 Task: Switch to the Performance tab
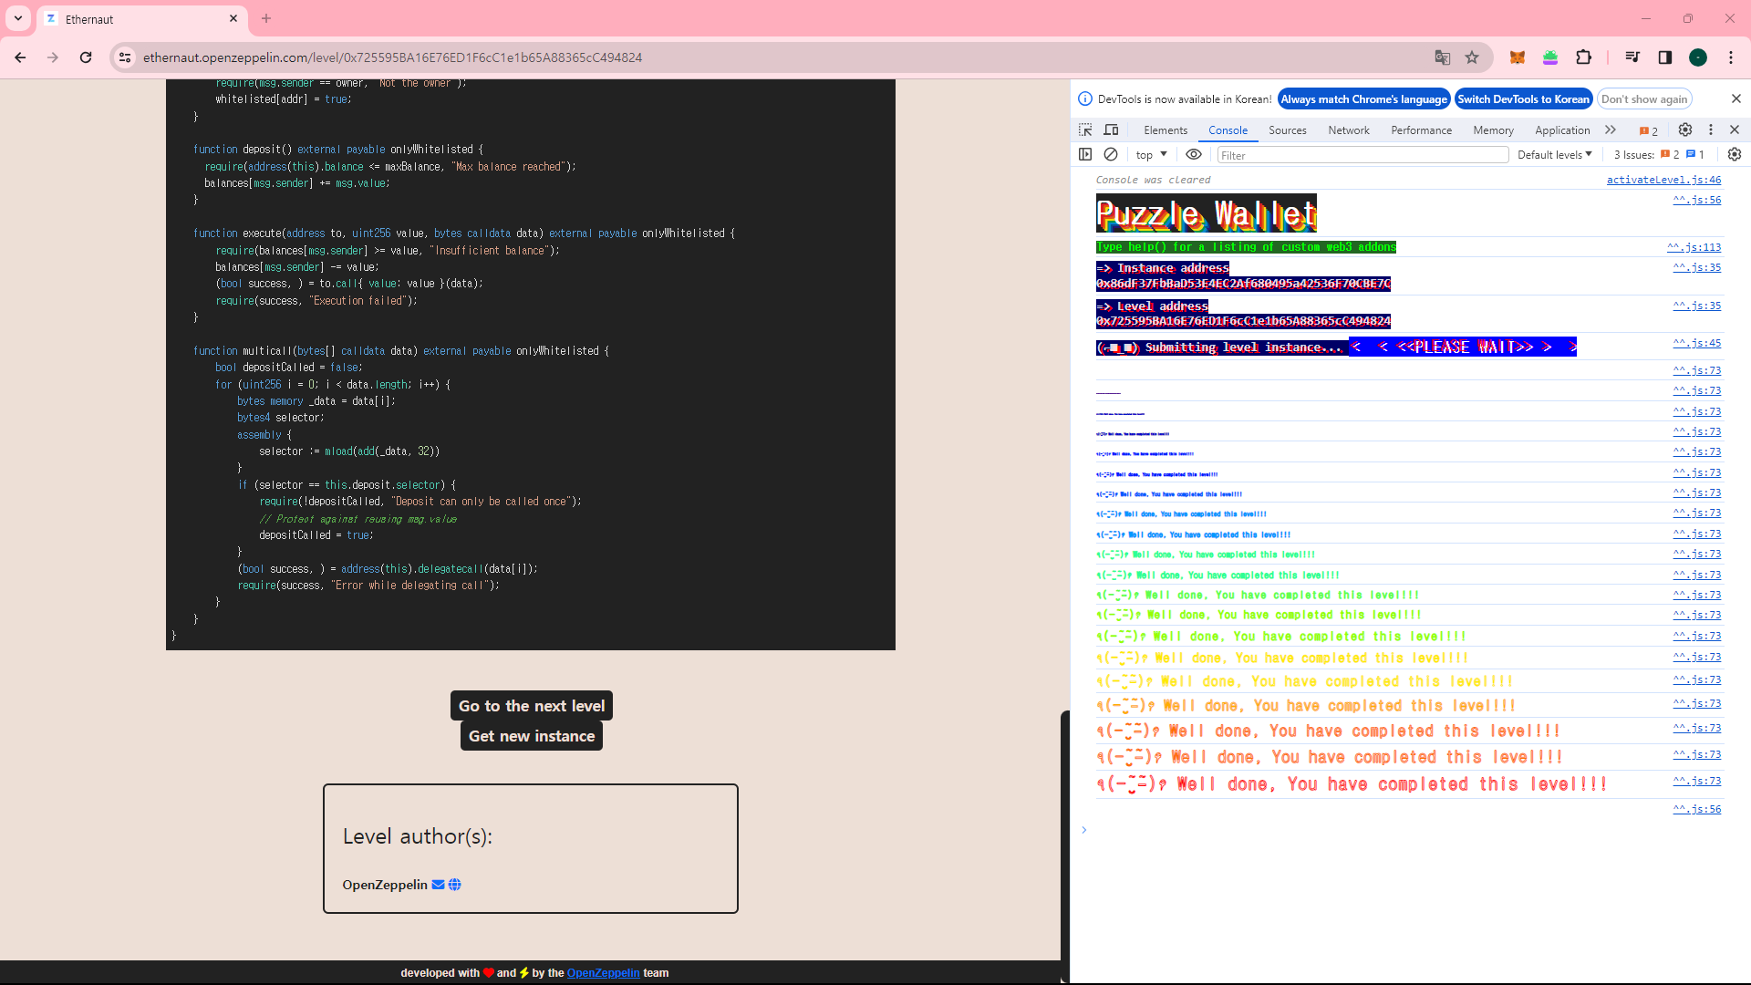pos(1421,130)
